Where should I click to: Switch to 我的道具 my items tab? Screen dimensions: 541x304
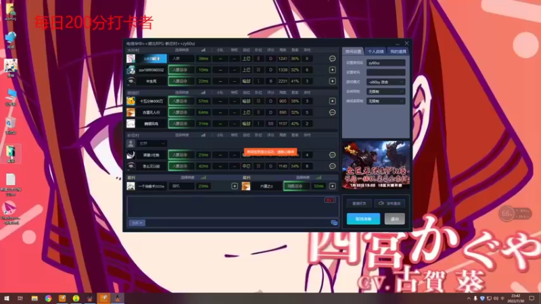click(398, 51)
